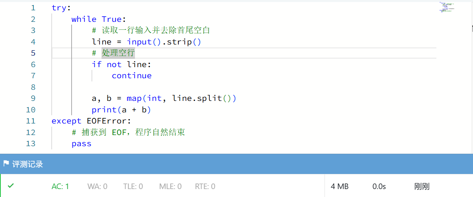Click the 刚刚 submission timestamp
This screenshot has width=473, height=197.
tap(422, 186)
